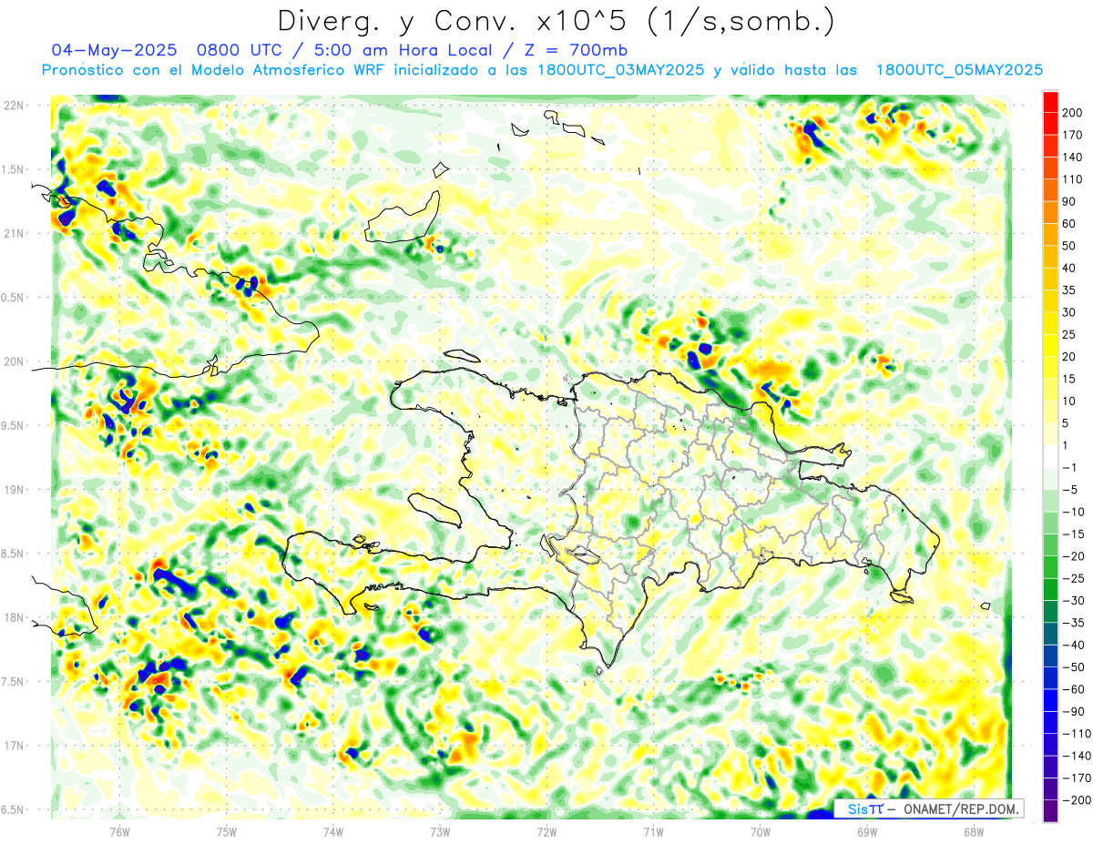
Task: Click the '70W' longitude label
Action: click(760, 831)
